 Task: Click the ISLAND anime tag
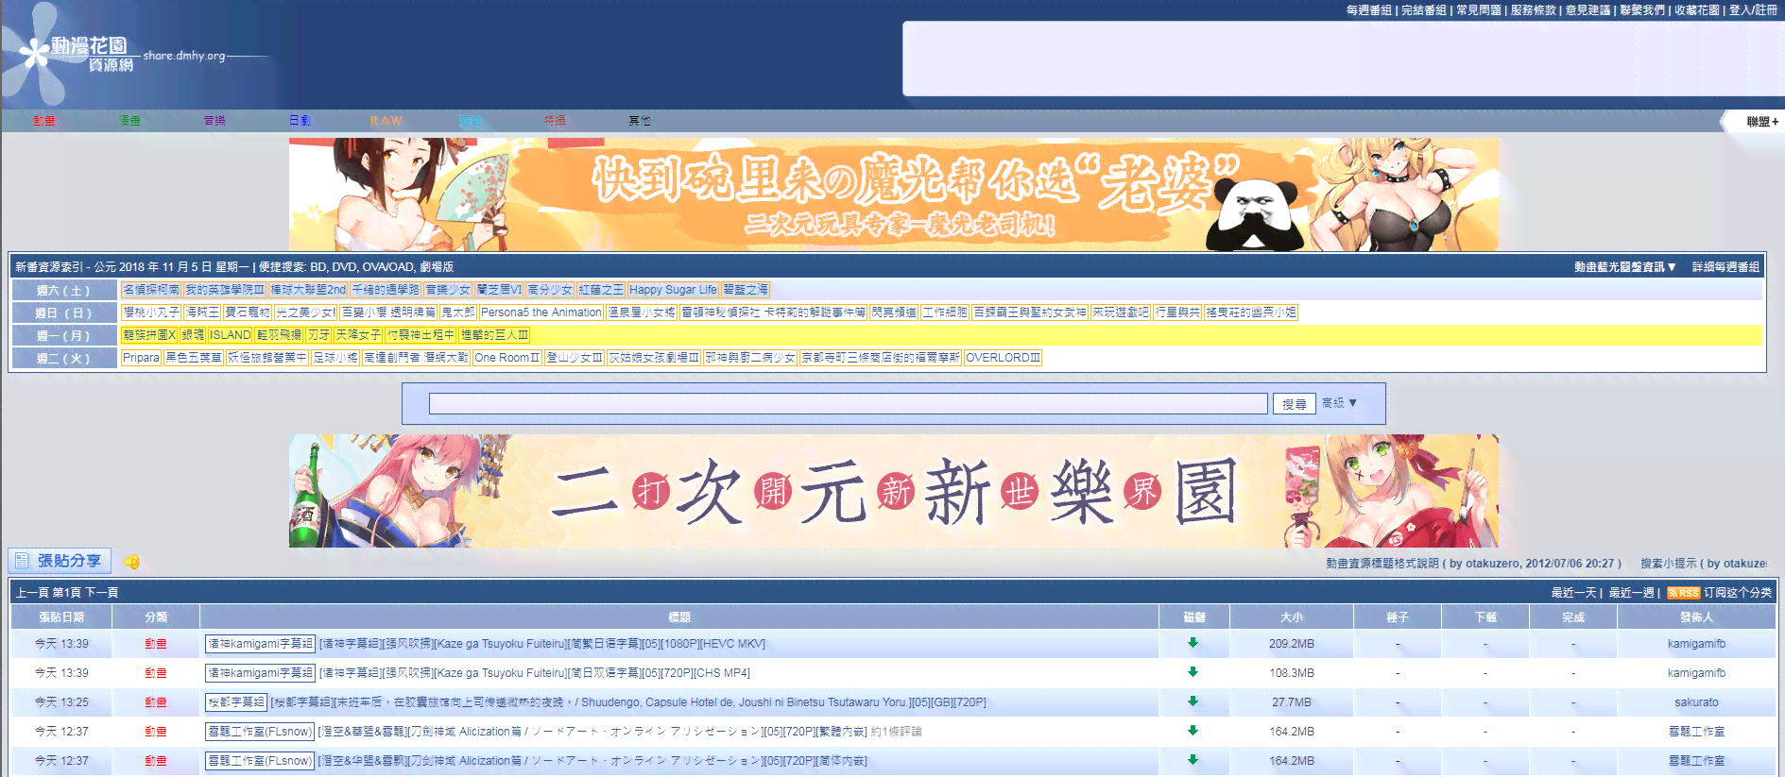click(231, 335)
